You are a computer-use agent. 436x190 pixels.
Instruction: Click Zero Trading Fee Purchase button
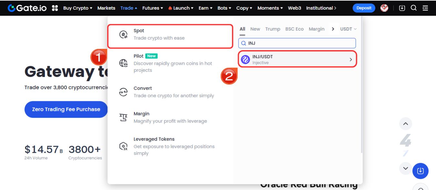point(66,109)
